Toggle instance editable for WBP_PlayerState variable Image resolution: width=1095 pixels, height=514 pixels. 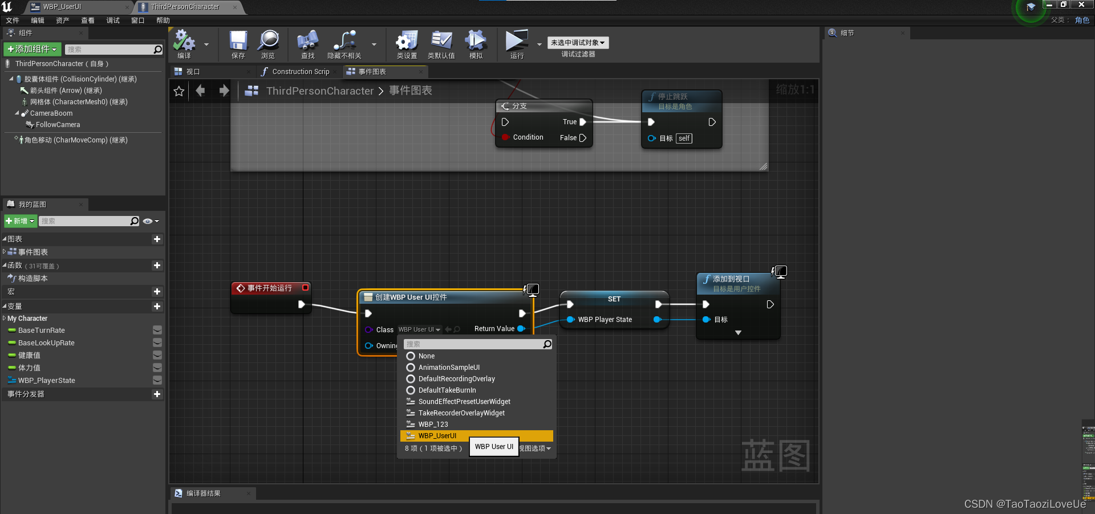(x=157, y=380)
